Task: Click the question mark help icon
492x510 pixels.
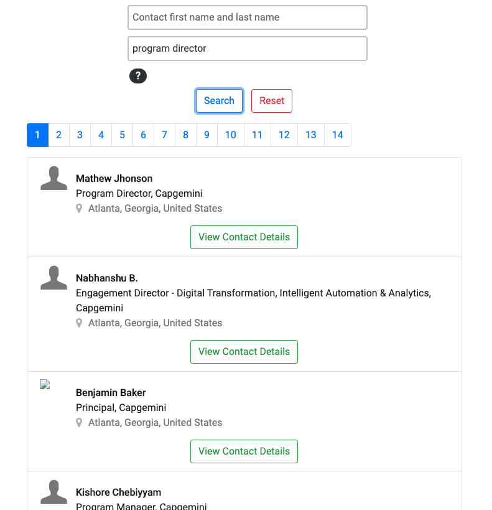Action: (138, 76)
